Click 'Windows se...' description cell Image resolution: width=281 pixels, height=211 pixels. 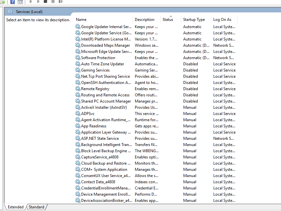(147, 45)
